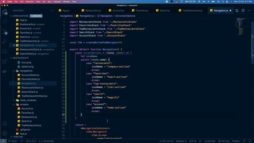Open editor more actions ellipsis
Viewport: 254px width, 143px height.
(x=249, y=11)
